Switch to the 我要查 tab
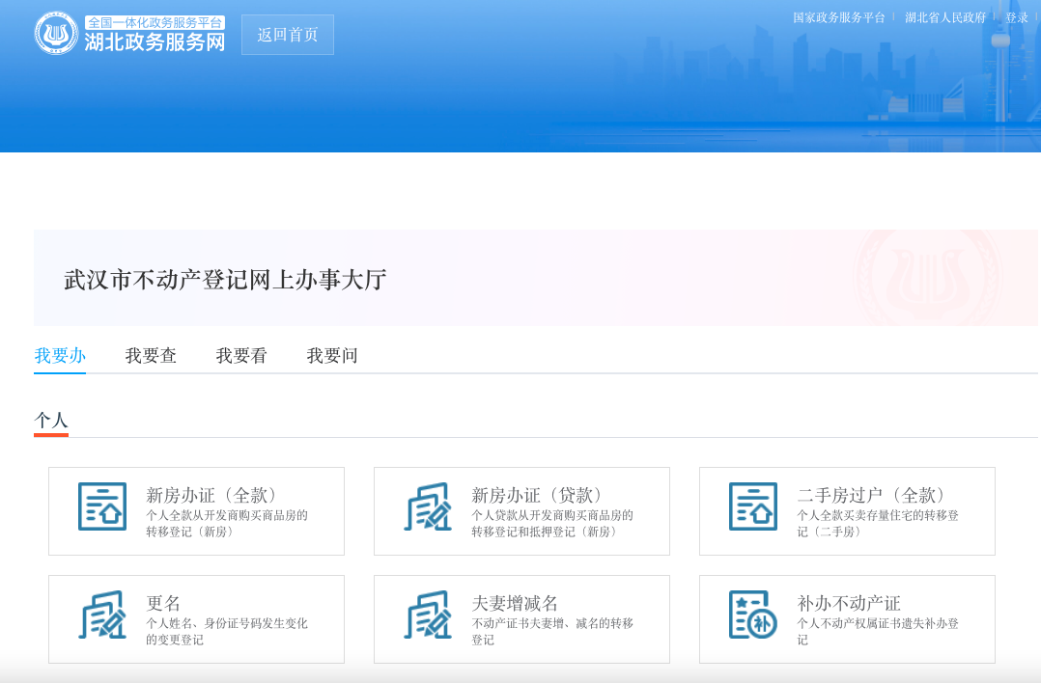The width and height of the screenshot is (1041, 683). click(151, 356)
